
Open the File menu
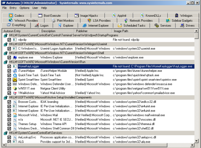(x=4, y=8)
